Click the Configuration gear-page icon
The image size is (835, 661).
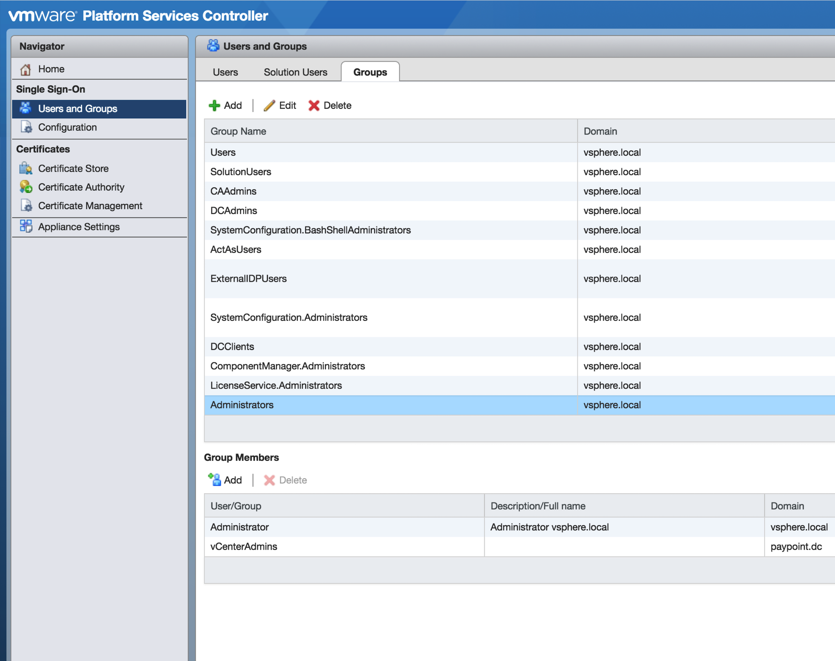click(26, 127)
